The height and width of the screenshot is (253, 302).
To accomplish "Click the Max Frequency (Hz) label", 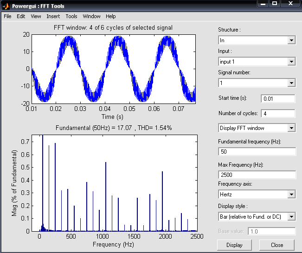I will pyautogui.click(x=241, y=165).
